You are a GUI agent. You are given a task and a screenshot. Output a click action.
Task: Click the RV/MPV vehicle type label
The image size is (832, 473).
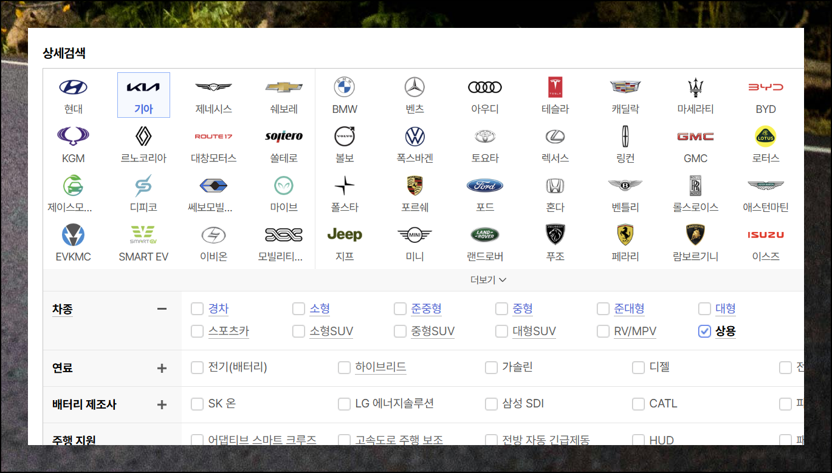635,332
